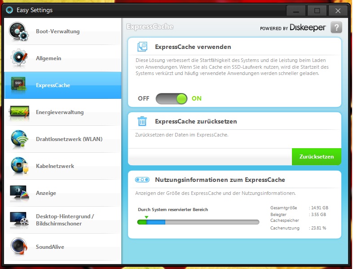
Task: Click the Nutzungsinformationen zum ExpressCache heading
Action: pyautogui.click(x=220, y=180)
